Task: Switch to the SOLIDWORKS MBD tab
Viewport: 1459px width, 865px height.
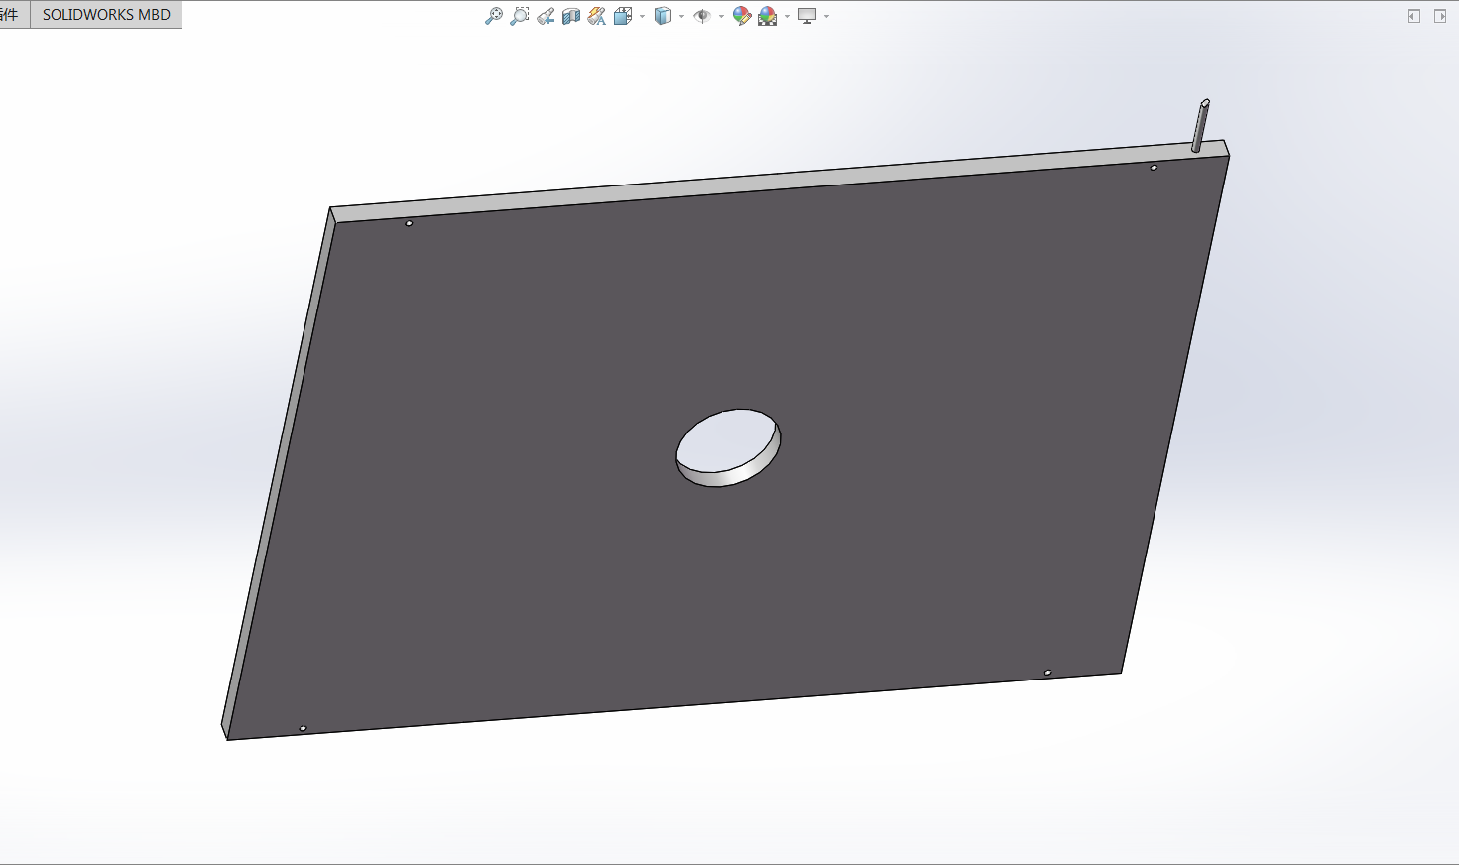Action: [106, 15]
